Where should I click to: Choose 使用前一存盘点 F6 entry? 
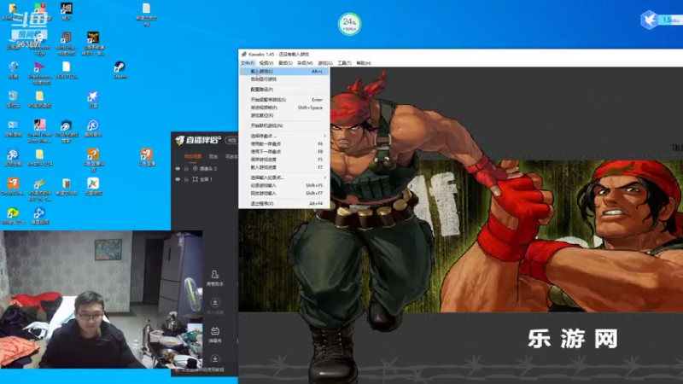tap(284, 143)
